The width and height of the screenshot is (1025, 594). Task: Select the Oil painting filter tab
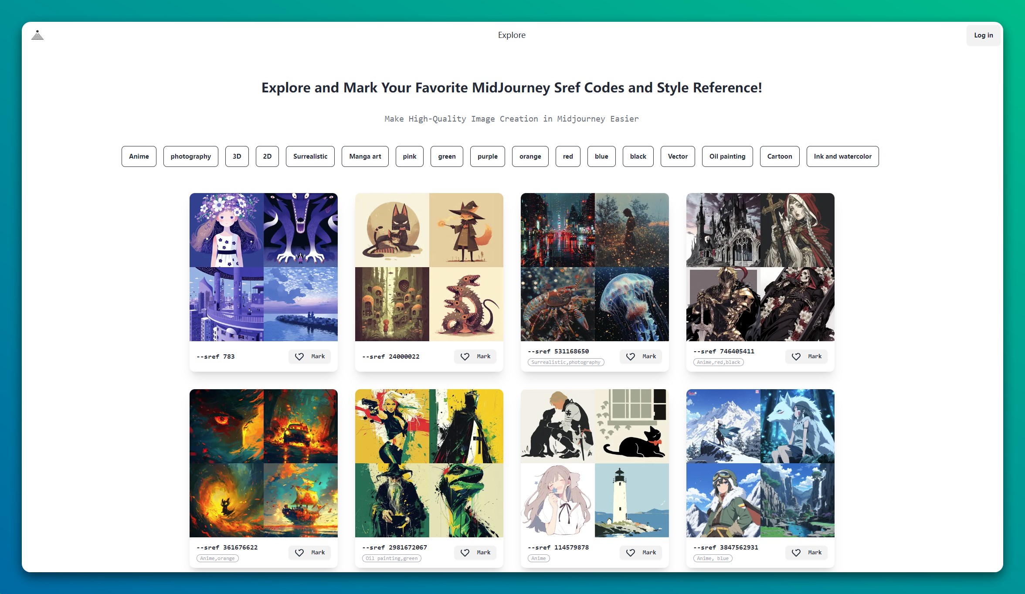click(728, 156)
